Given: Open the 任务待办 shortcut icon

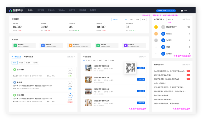Looking at the screenshot, I should 70,46.
